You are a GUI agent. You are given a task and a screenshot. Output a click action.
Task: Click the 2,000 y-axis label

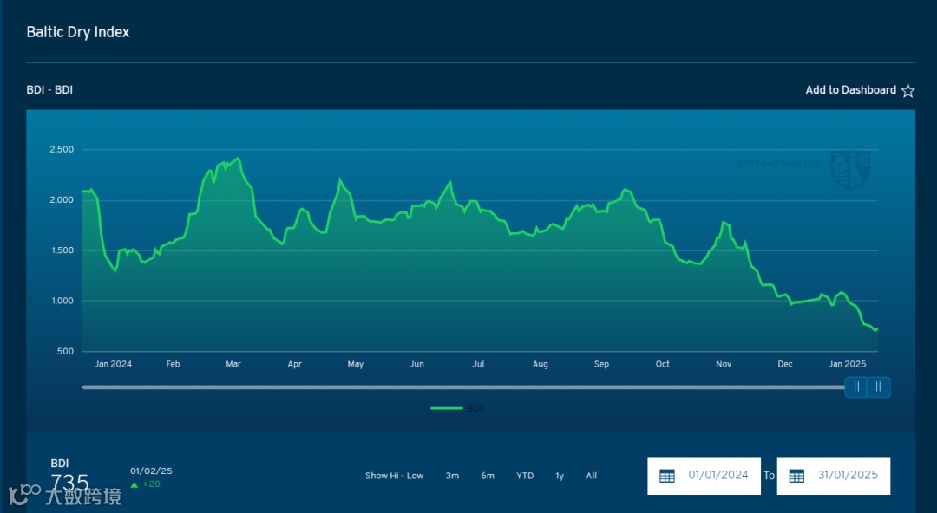pos(62,200)
